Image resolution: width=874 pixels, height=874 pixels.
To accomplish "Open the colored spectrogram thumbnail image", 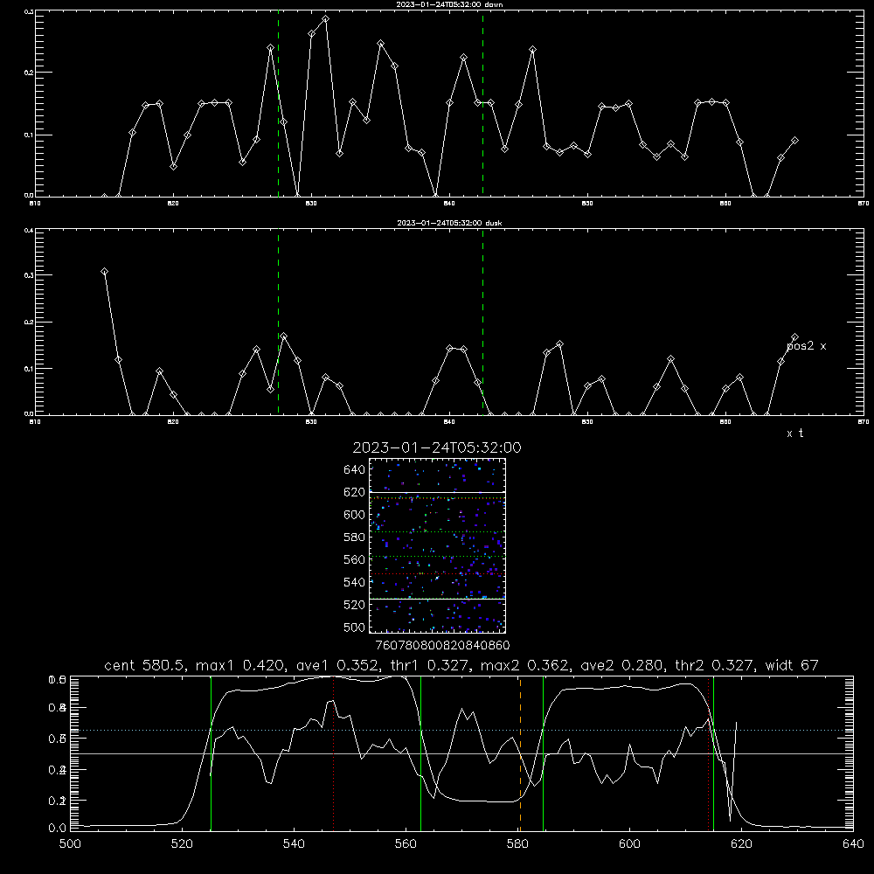I will click(x=437, y=545).
